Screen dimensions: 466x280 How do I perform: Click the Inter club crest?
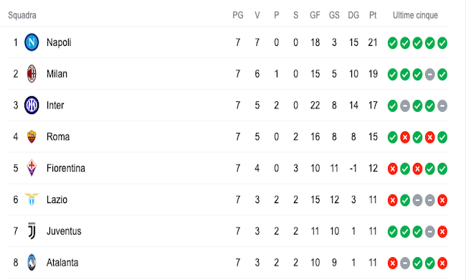pos(32,105)
